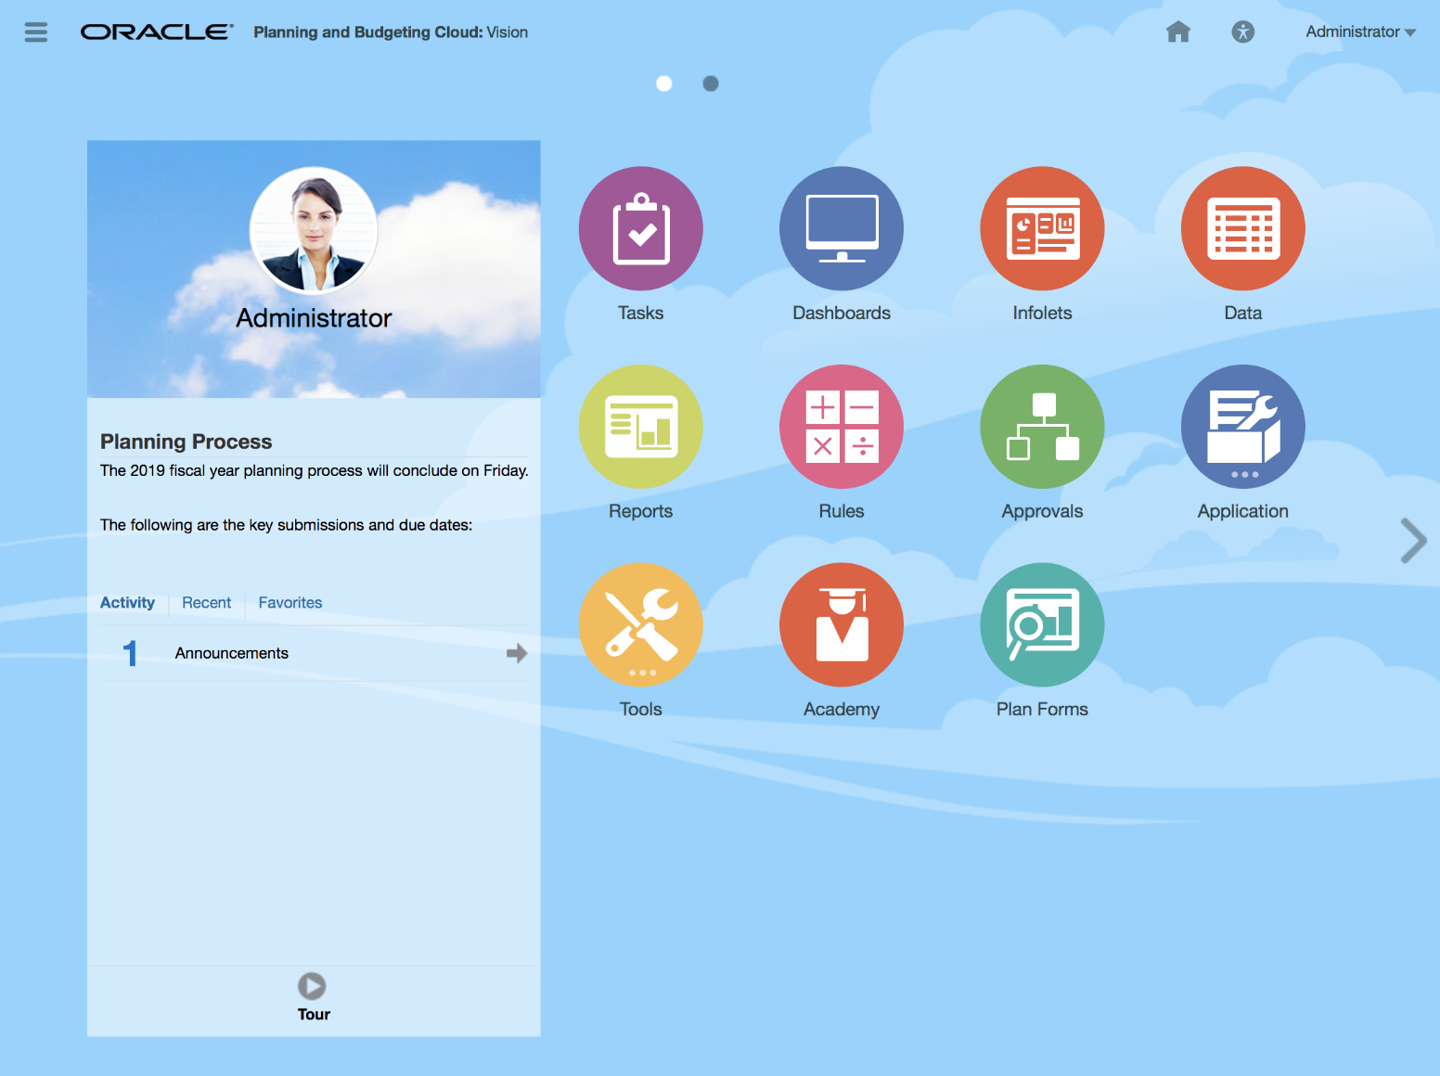Viewport: 1440px width, 1076px height.
Task: Open the Application icon
Action: point(1243,427)
